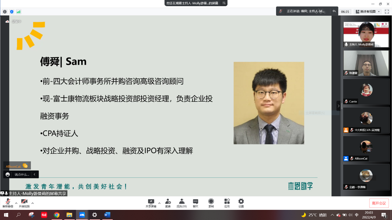Open the blue security shield icon
Viewport: 392px width, 220px height.
pyautogui.click(x=12, y=12)
